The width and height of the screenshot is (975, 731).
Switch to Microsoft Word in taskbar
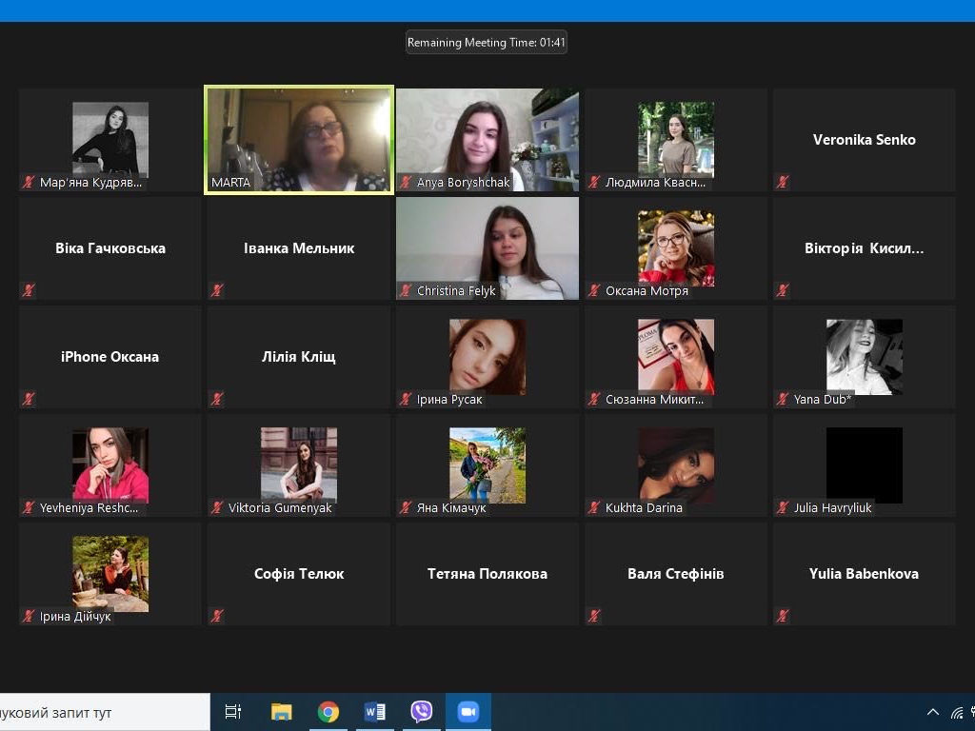pos(374,712)
